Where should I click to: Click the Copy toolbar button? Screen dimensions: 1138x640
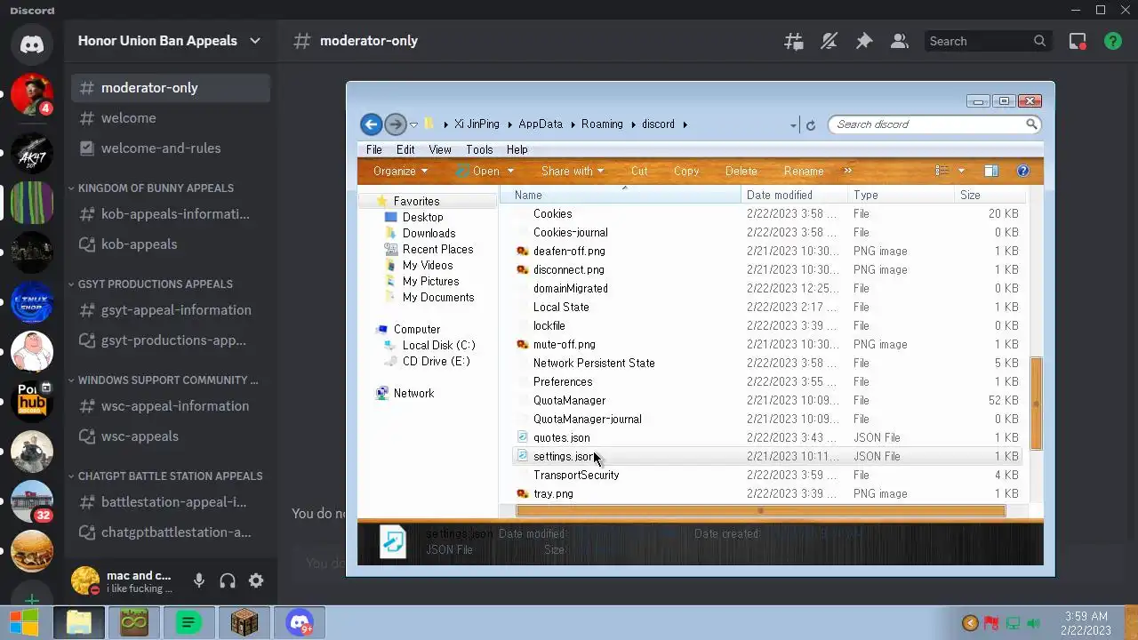pyautogui.click(x=686, y=171)
